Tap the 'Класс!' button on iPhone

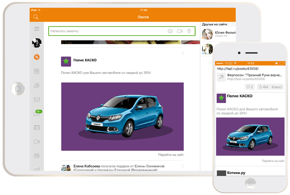click(276, 87)
